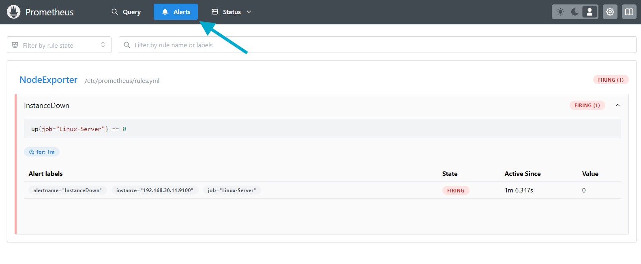The height and width of the screenshot is (264, 641).
Task: Collapse the InstanceDown rule chevron
Action: (x=617, y=106)
